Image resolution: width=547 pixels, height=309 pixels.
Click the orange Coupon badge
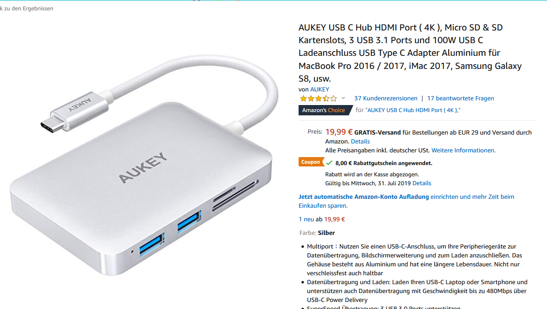click(x=311, y=162)
